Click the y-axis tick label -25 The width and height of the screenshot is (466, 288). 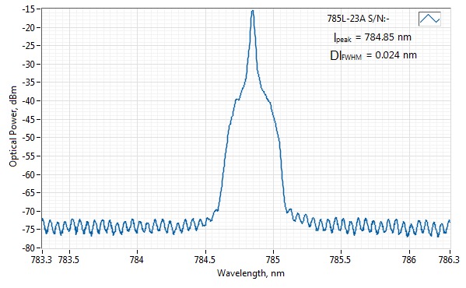(28, 46)
